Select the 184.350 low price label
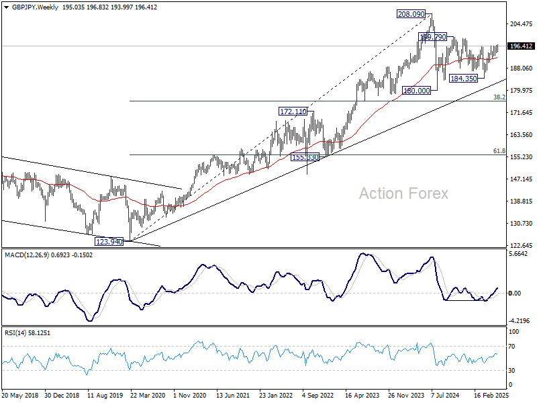This screenshot has height=403, width=537. (x=463, y=79)
